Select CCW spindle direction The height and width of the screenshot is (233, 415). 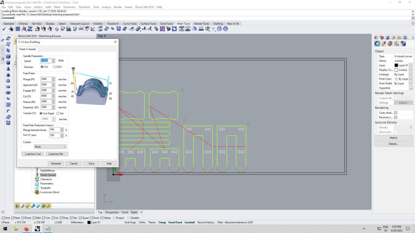pyautogui.click(x=55, y=67)
